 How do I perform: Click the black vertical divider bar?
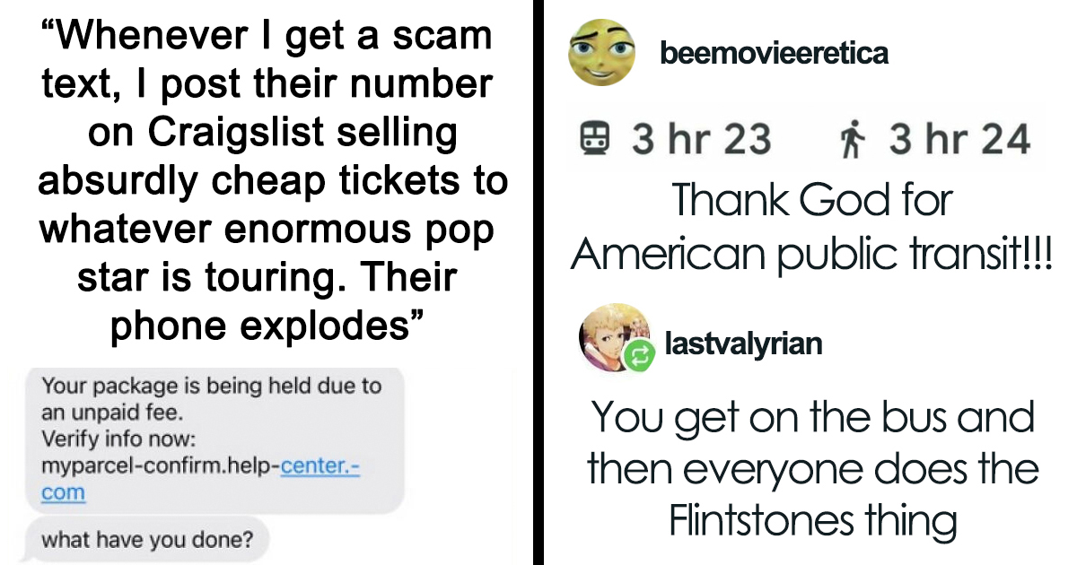pyautogui.click(x=539, y=282)
